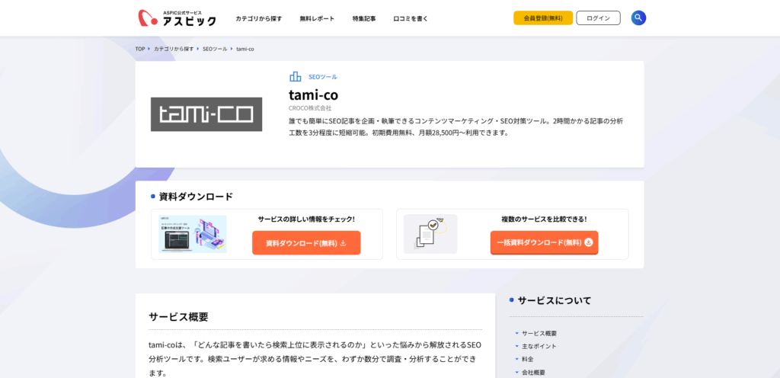Click the tami-co logo image
The image size is (780, 378).
click(x=206, y=114)
